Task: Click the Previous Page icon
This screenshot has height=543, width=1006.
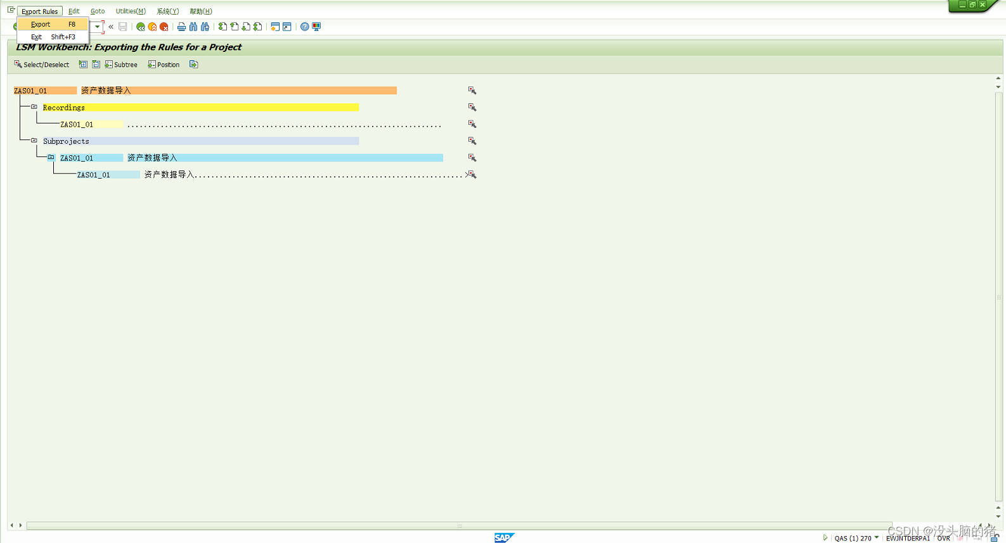Action: pyautogui.click(x=235, y=27)
